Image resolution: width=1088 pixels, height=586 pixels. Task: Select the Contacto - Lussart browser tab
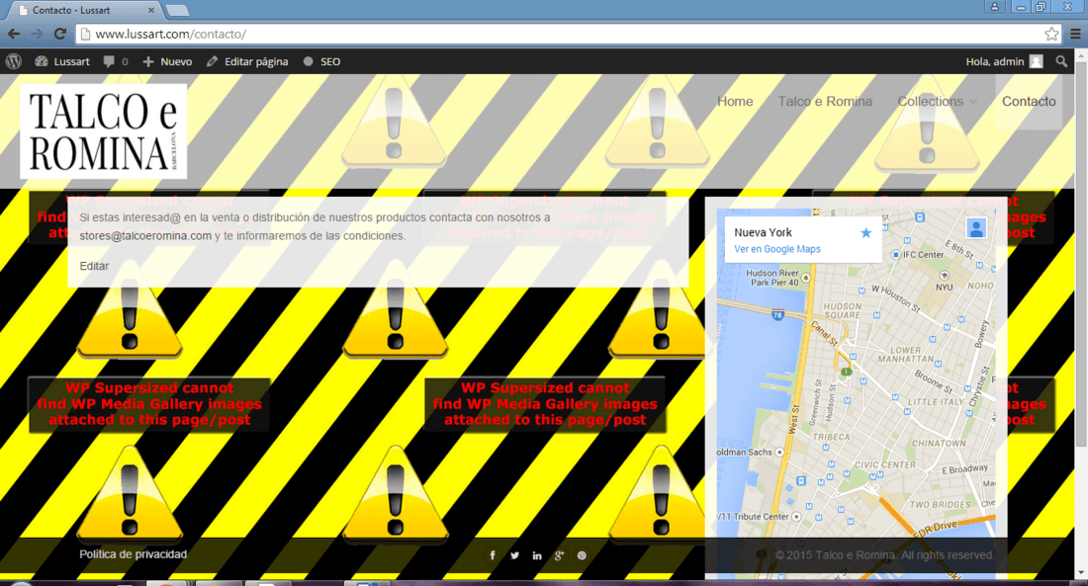83,11
